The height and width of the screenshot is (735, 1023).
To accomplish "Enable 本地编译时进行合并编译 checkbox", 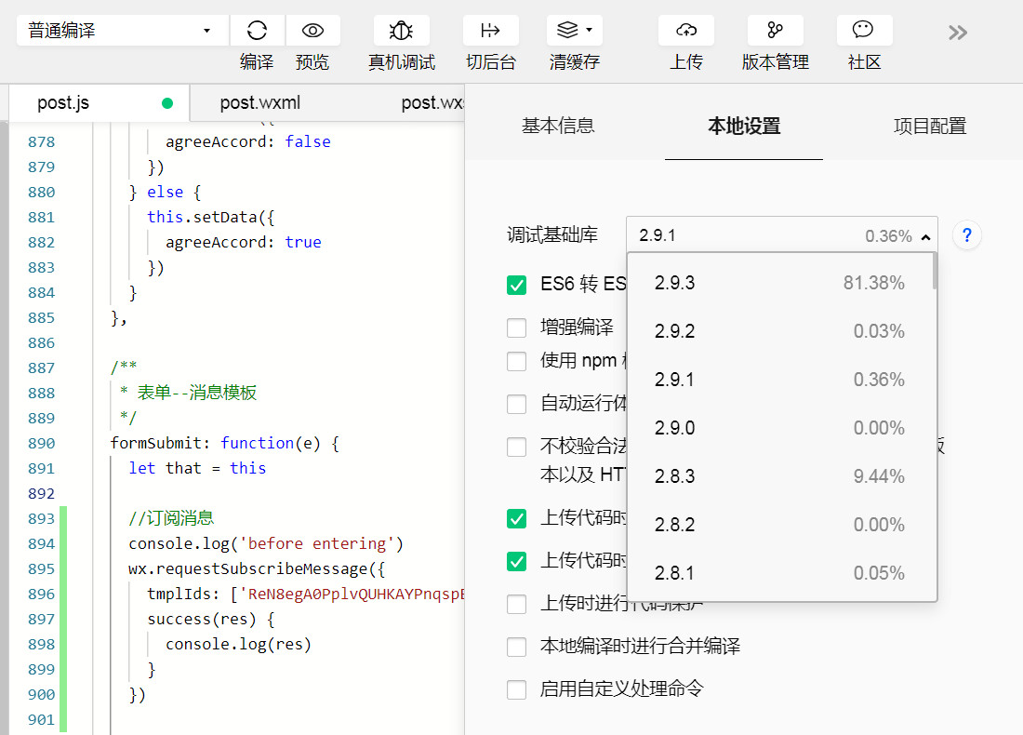I will (x=517, y=647).
